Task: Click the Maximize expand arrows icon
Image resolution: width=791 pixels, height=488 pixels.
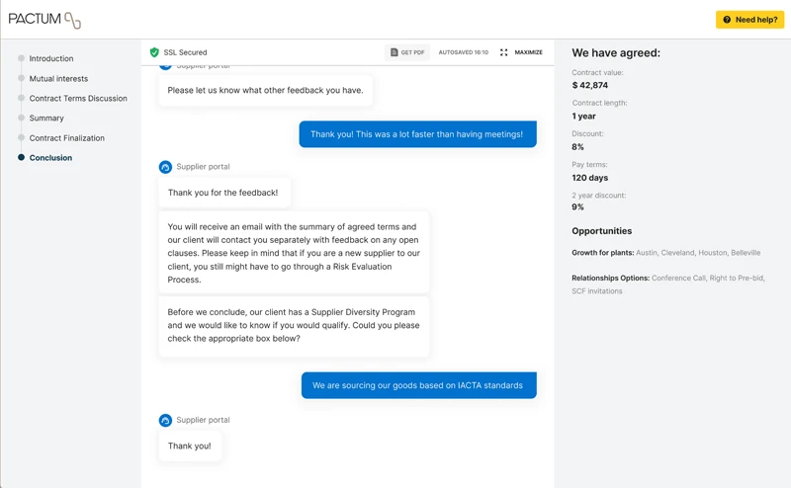Action: click(503, 52)
